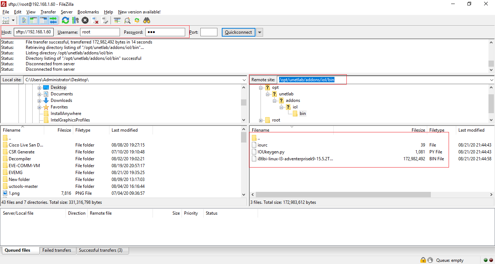This screenshot has height=264, width=495.
Task: Open the Site Manager
Action: [6, 20]
